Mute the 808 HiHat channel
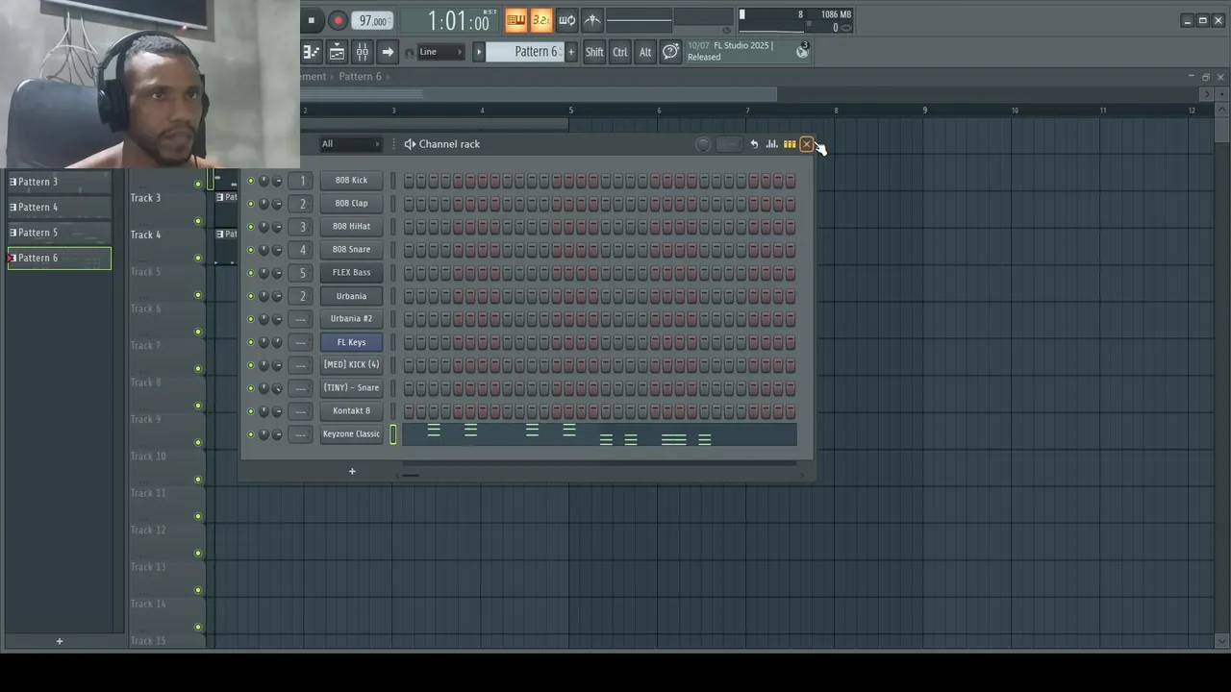Image resolution: width=1231 pixels, height=692 pixels. (251, 227)
